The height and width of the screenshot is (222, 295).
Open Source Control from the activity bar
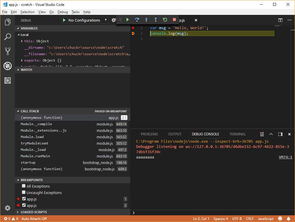pos(8,51)
